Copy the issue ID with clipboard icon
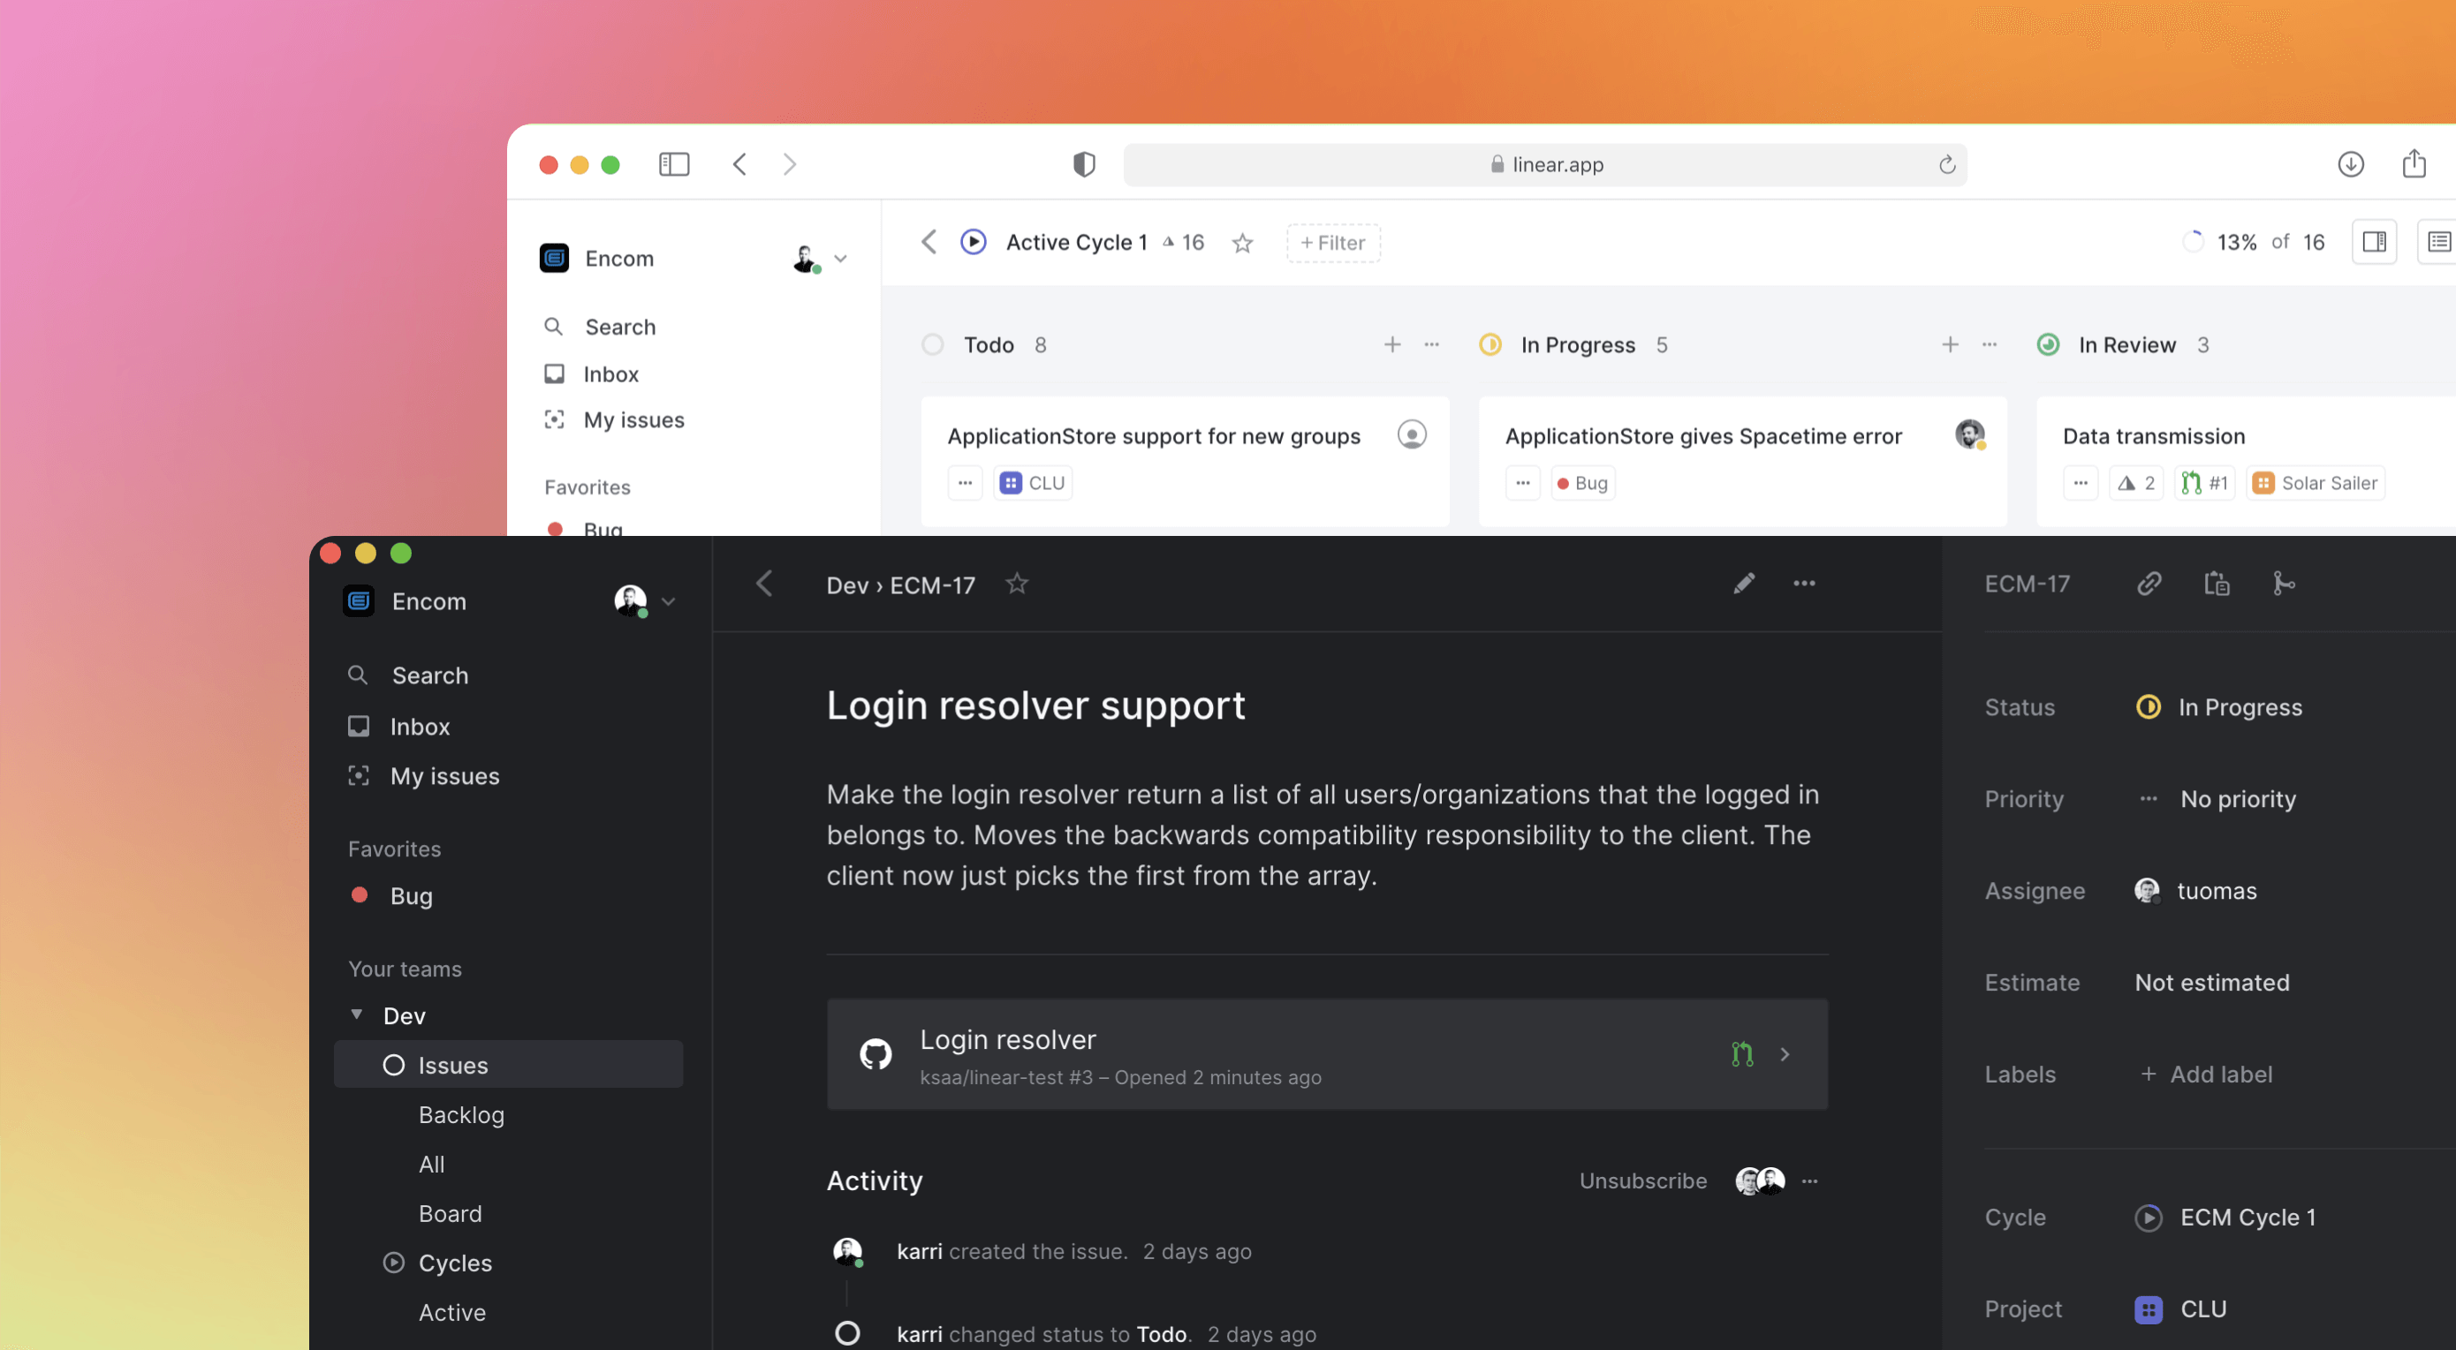Viewport: 2456px width, 1350px height. 2217,583
